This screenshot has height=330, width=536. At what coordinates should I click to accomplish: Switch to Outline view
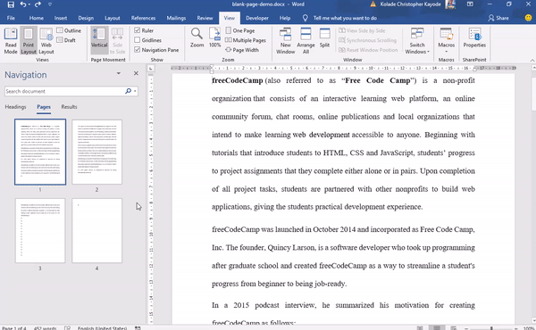69,30
